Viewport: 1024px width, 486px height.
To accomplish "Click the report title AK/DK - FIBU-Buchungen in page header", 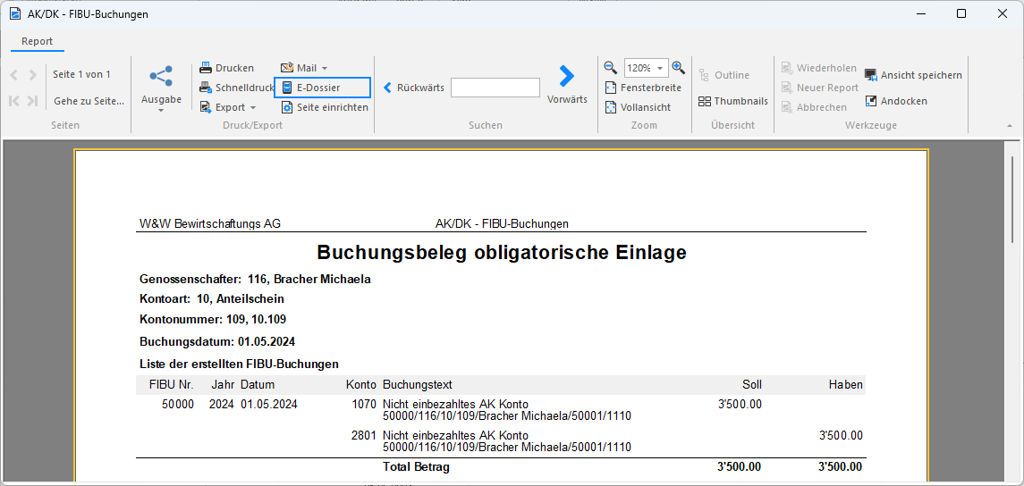I will point(502,223).
